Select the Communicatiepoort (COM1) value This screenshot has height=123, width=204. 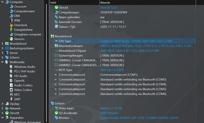point(119,75)
